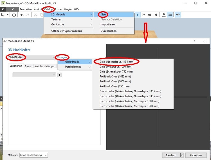The height and width of the screenshot is (160, 211).
Task: Open the Bearbeiten menu
Action: (26, 9)
